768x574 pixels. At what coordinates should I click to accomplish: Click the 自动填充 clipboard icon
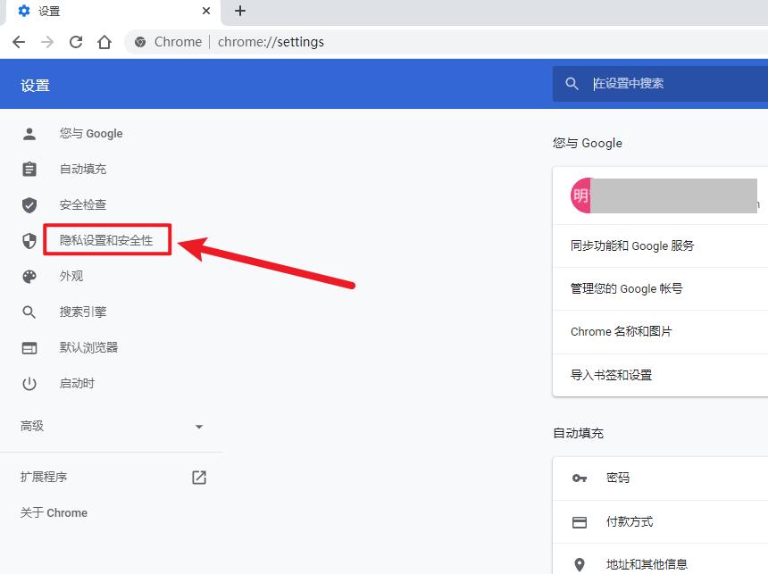tap(29, 169)
